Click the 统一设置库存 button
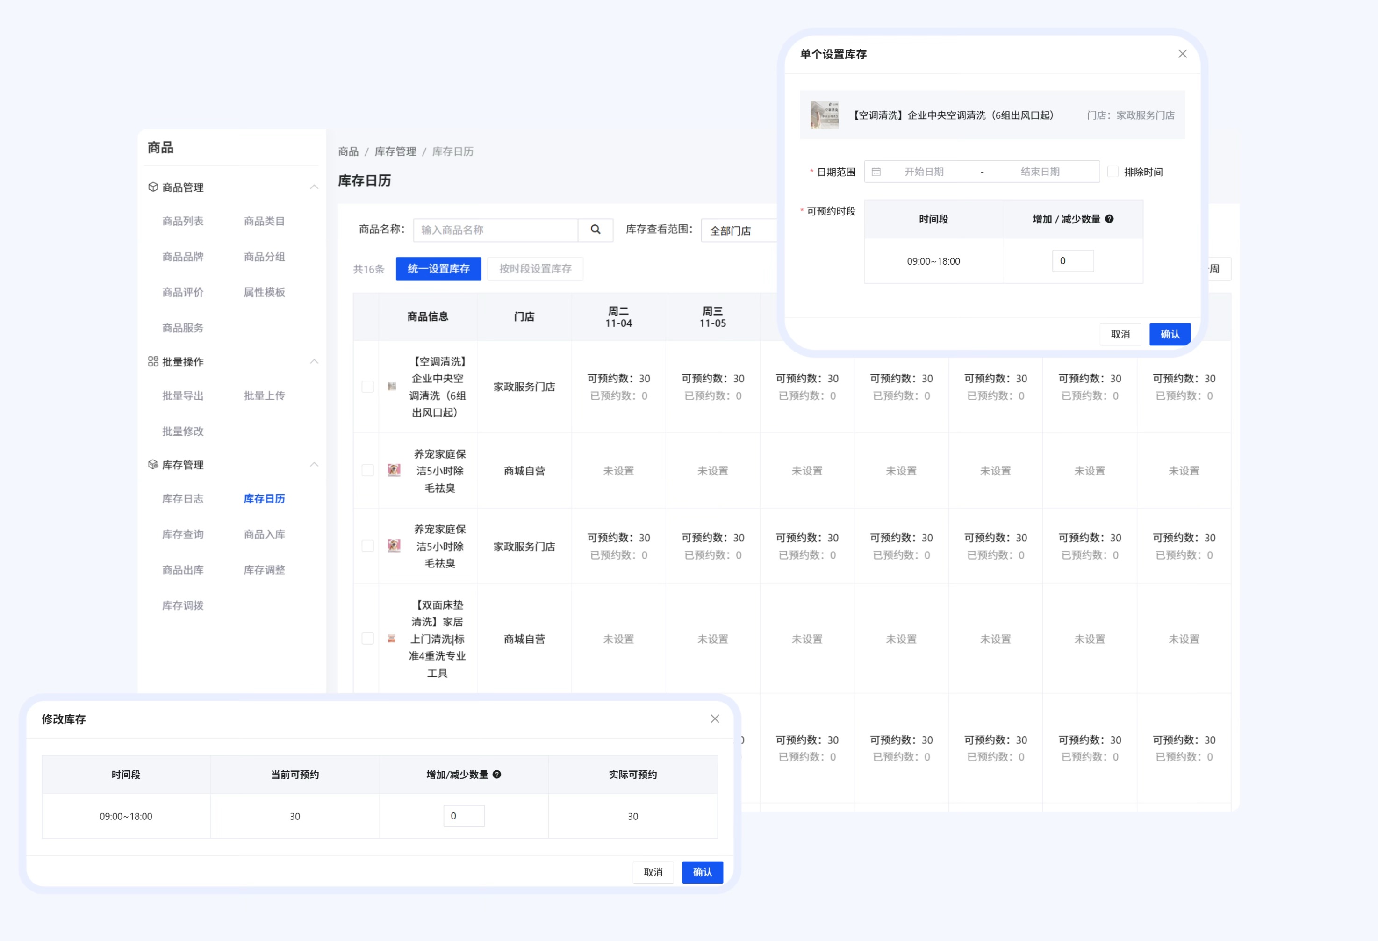 click(x=438, y=269)
